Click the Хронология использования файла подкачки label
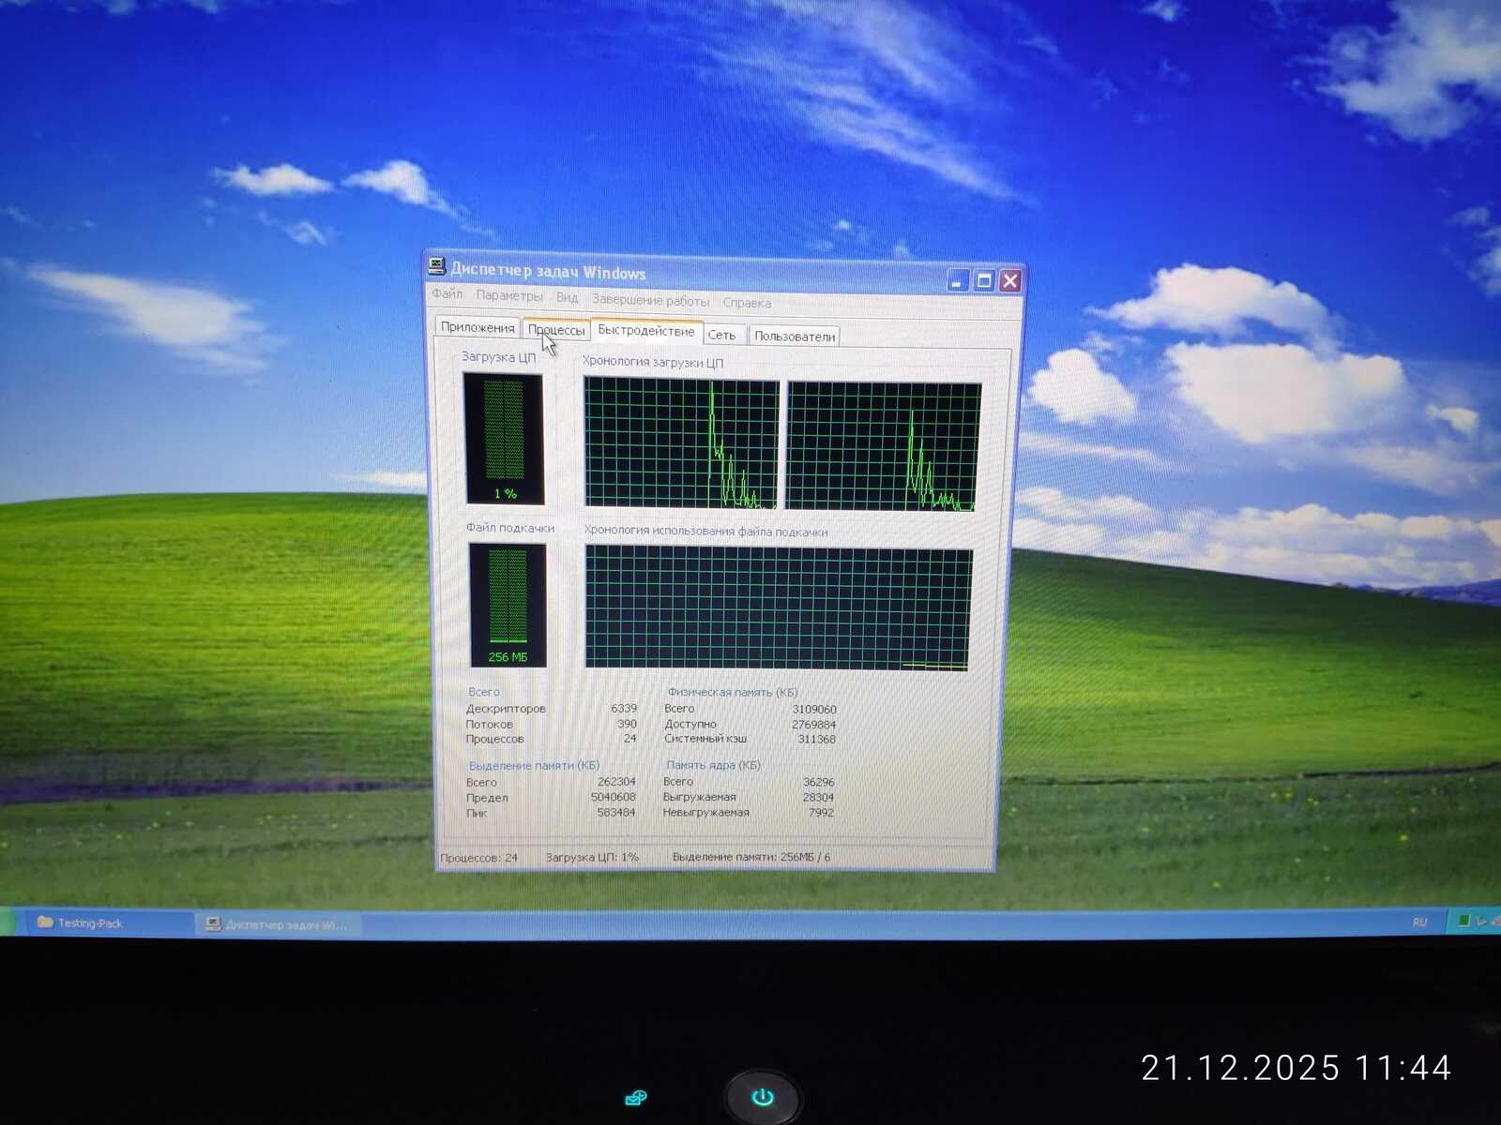Screen dimensions: 1501x1125 click(705, 531)
